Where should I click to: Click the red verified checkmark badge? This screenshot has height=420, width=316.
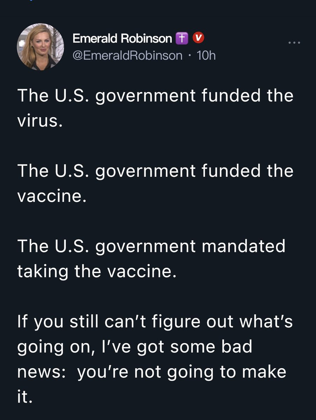click(198, 39)
